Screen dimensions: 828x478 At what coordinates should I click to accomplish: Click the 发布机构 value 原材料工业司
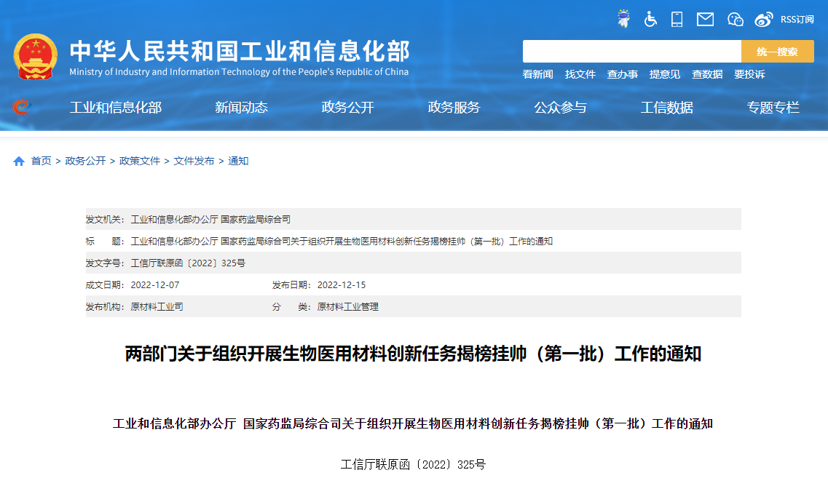157,306
